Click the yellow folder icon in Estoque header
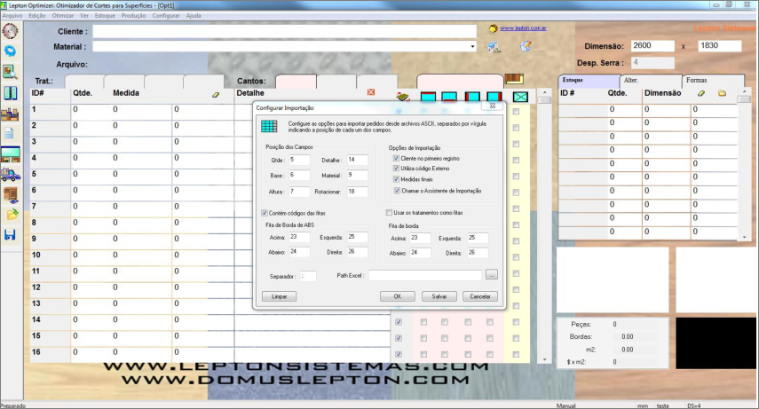759x409 pixels. pos(723,93)
